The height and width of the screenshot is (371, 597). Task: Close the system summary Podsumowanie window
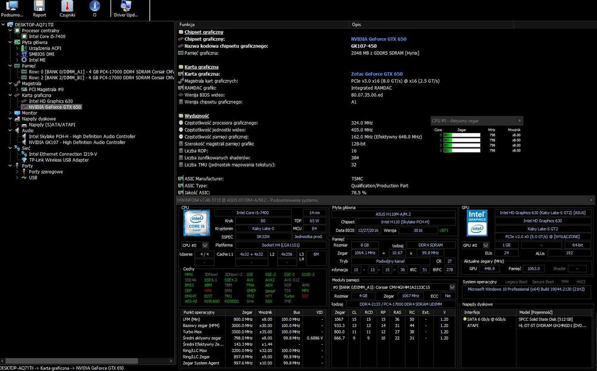[x=591, y=200]
